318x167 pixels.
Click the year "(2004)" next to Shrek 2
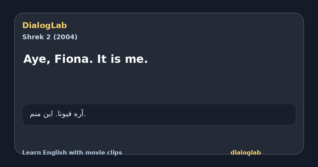(x=65, y=37)
